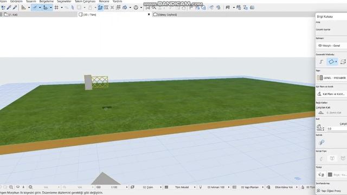The height and width of the screenshot is (195, 347).
Task: Open the Morph - Genel layer selector
Action: coord(331,45)
